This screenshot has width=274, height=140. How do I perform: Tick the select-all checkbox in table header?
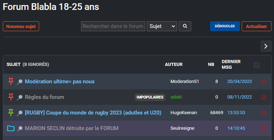pyautogui.click(x=257, y=65)
